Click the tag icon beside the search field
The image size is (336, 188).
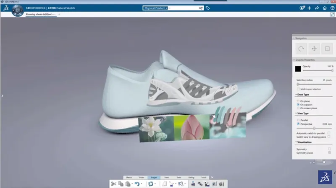point(207,8)
